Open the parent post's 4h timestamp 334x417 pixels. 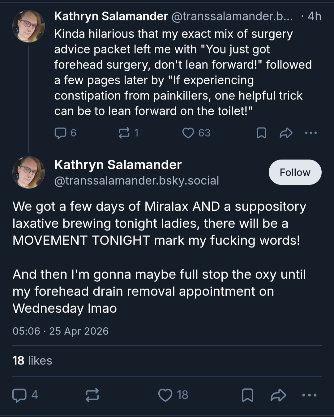315,16
